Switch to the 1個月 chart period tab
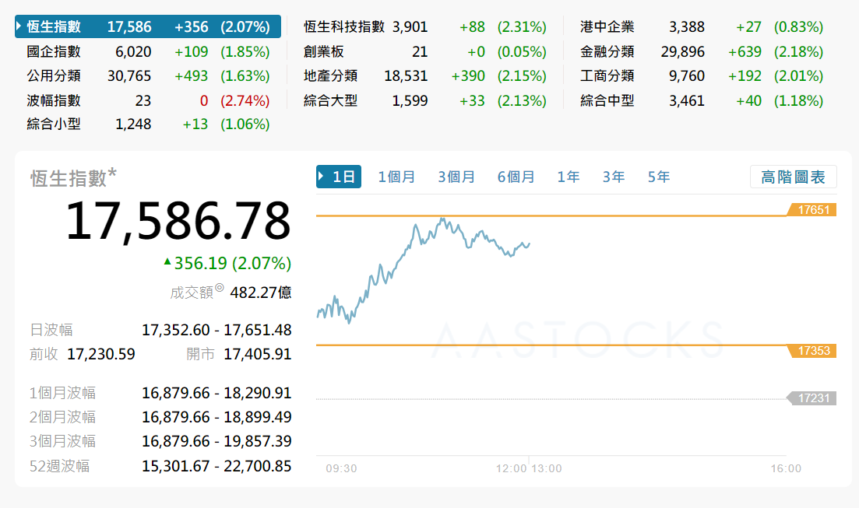Screen dimensions: 859x508 click(x=396, y=177)
